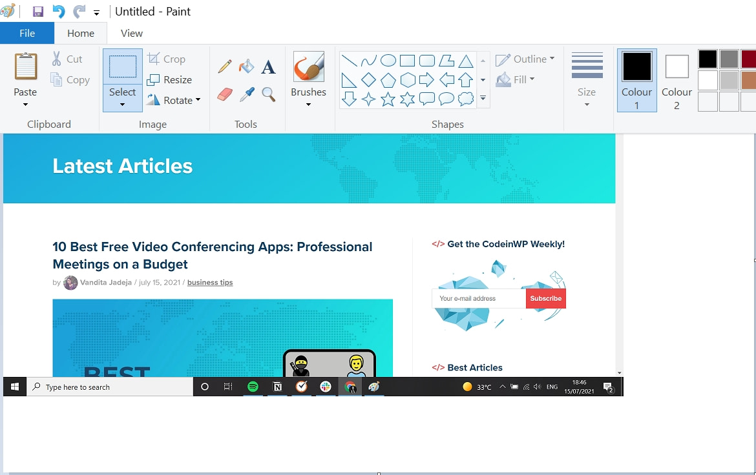Select the black colour swatch
This screenshot has height=475, width=756.
coord(708,58)
